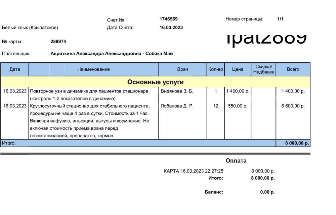
Task: Click the Дата column header
Action: [x=15, y=69]
